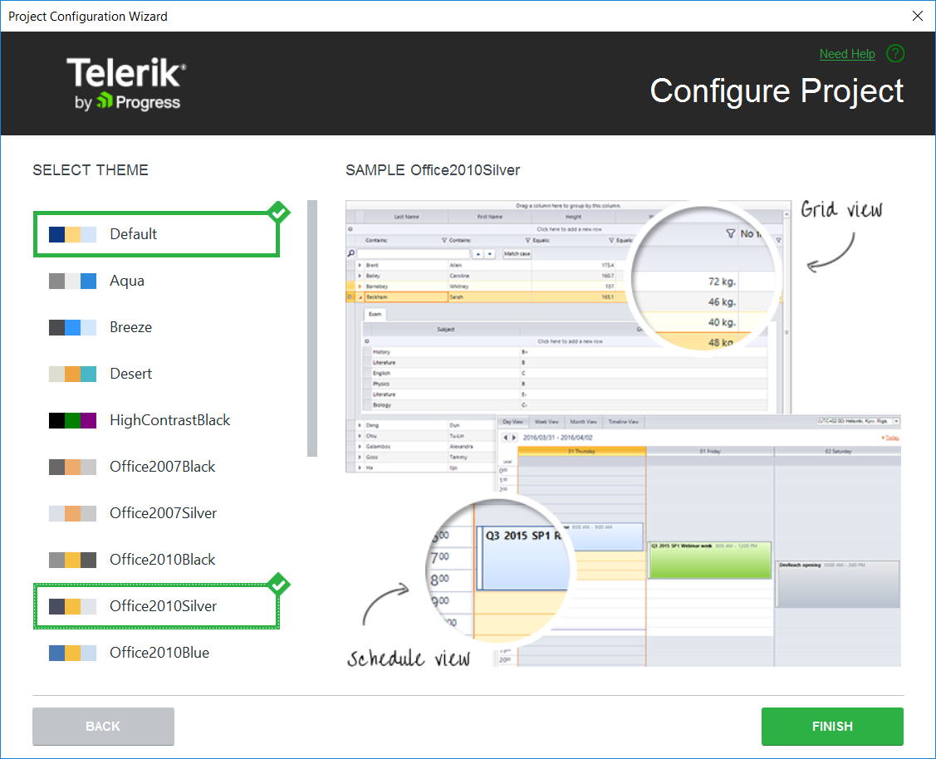Choose the Office2010Blue theme
The width and height of the screenshot is (936, 759).
pos(156,653)
